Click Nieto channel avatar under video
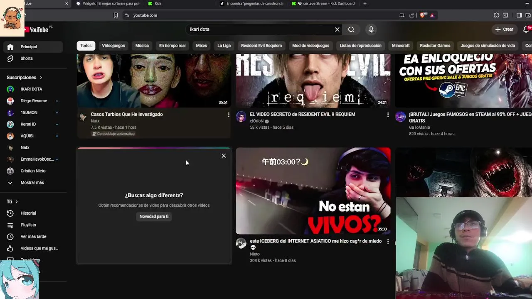 tap(241, 243)
